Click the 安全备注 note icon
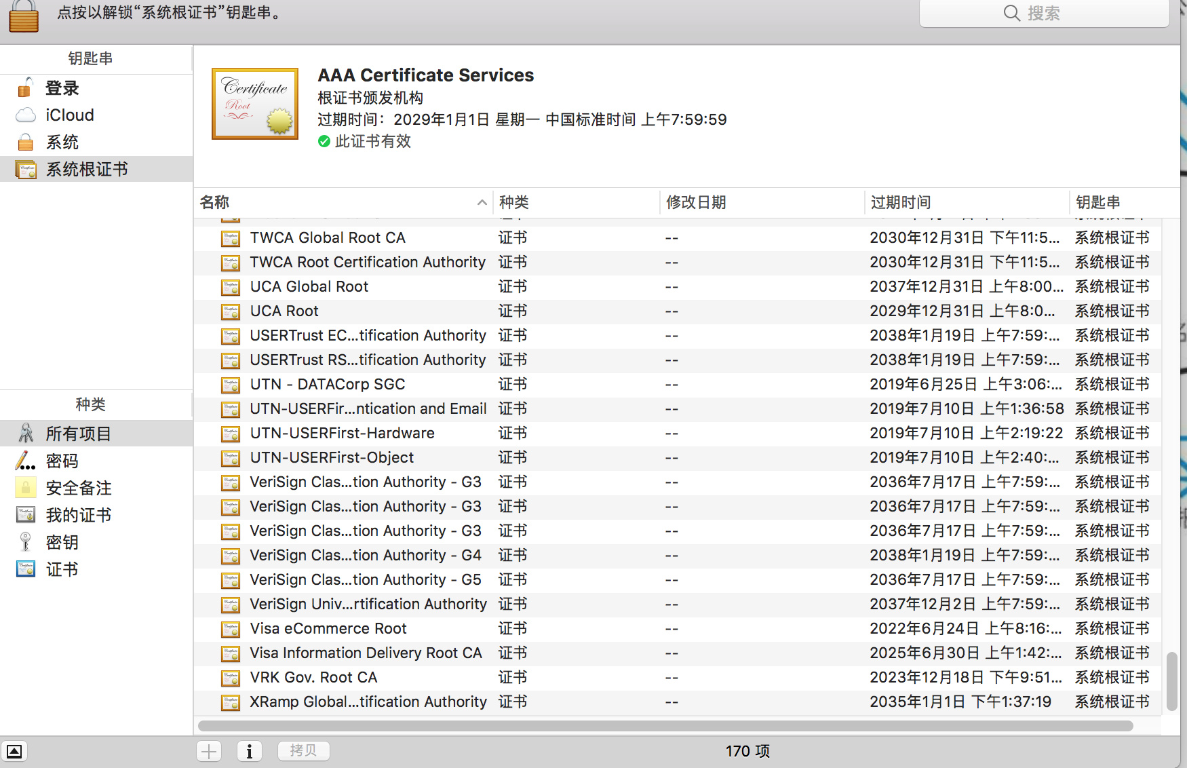 [25, 488]
